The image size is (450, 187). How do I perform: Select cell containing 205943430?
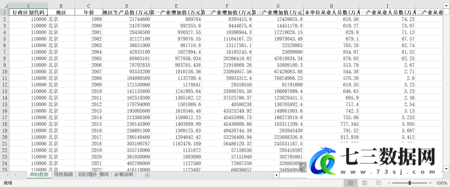click(x=278, y=130)
